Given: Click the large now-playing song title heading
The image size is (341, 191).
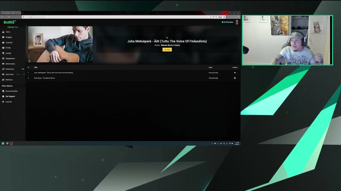Looking at the screenshot, I should tap(167, 41).
